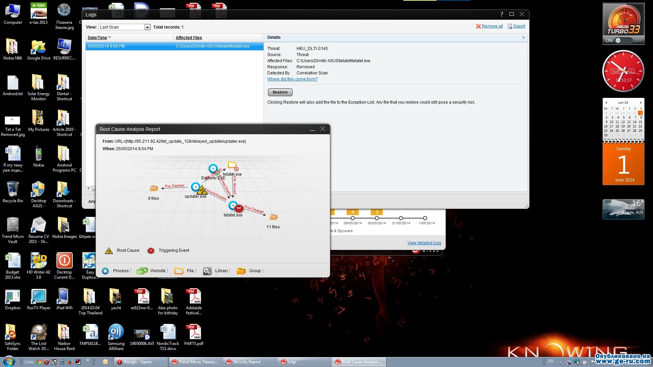Click the Library legend icon
Viewport: 653px width, 367px height.
207,271
